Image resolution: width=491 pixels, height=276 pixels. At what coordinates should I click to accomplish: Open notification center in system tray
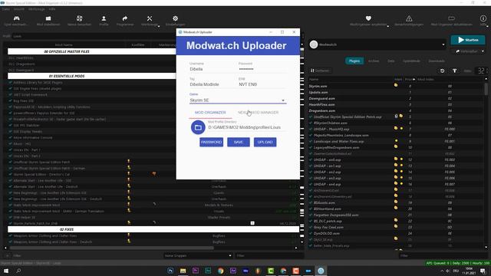483,271
